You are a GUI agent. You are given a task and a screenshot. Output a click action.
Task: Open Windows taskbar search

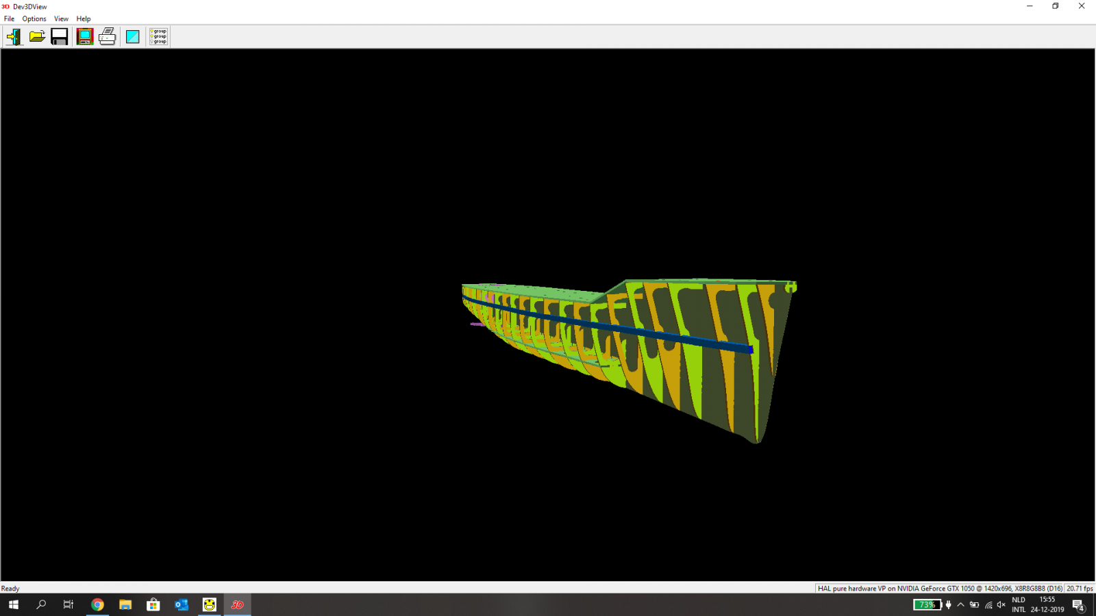point(41,604)
